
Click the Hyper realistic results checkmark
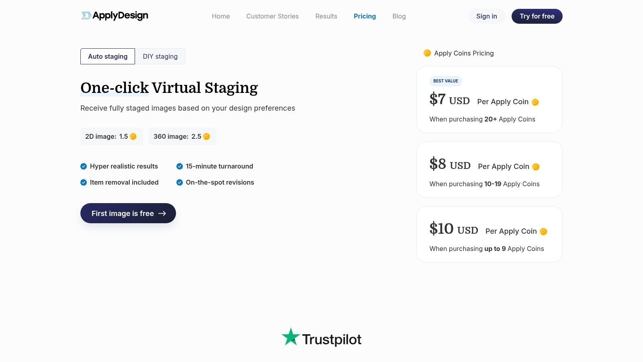point(84,167)
